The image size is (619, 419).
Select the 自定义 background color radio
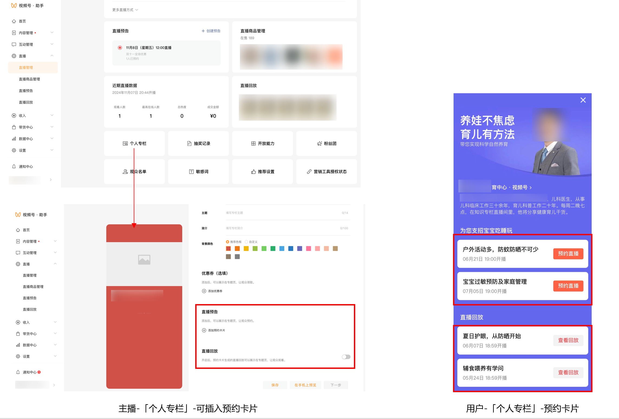[246, 242]
